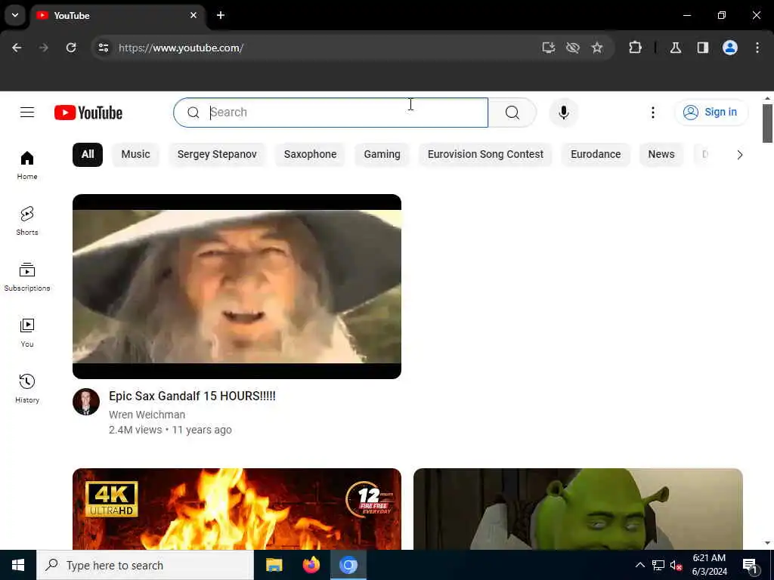774x580 pixels.
Task: Open the Epic Sax Gandalf 15 HOURS title
Action: click(x=192, y=396)
